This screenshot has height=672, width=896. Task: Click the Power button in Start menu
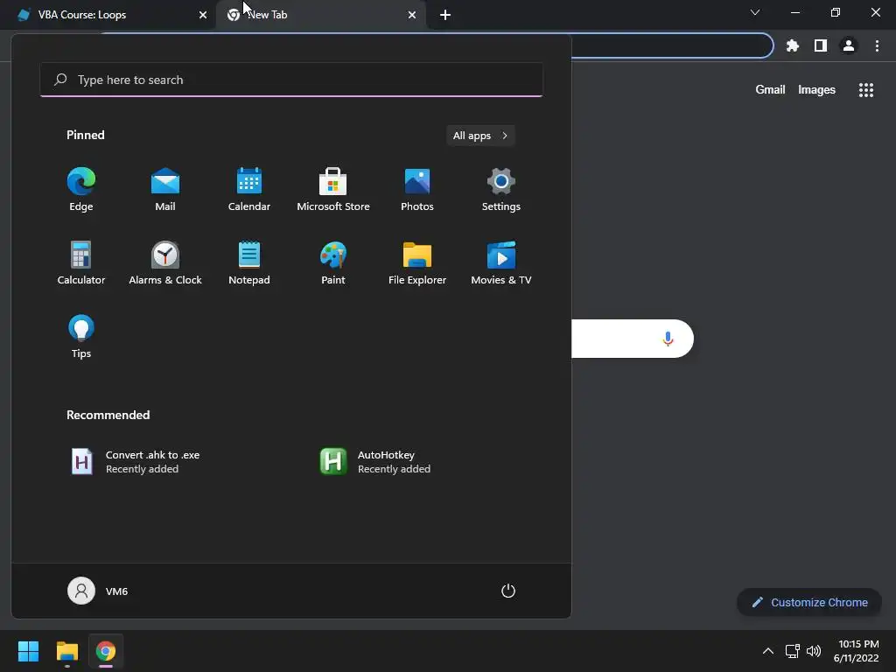(x=508, y=591)
